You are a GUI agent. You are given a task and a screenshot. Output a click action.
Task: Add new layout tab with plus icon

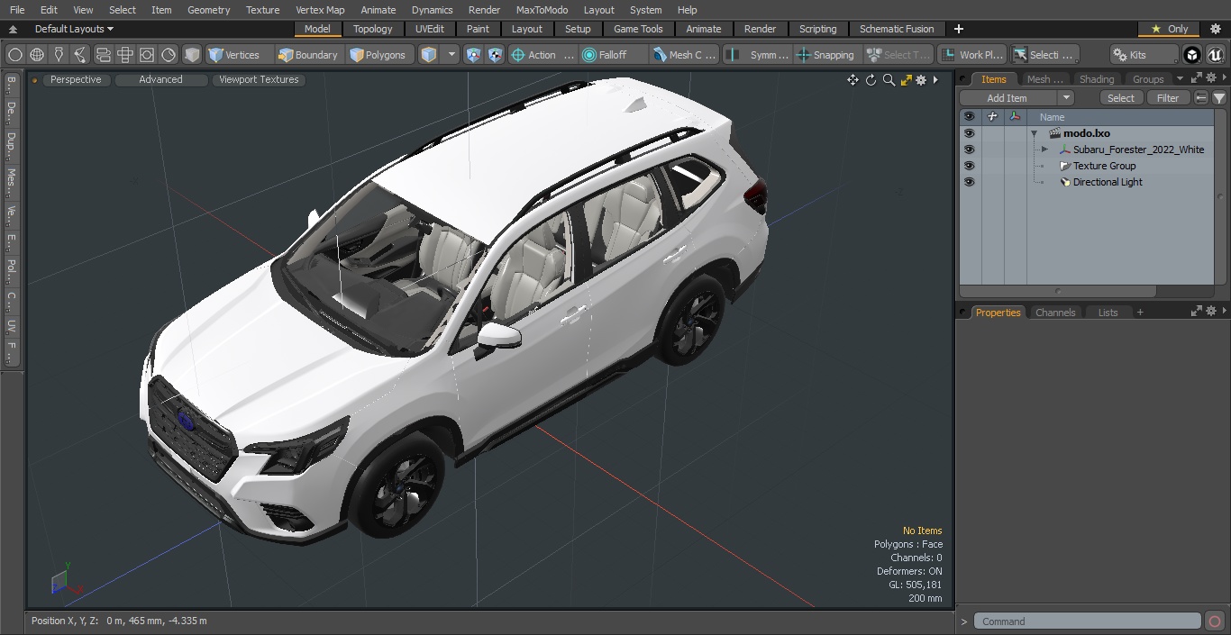coord(959,29)
